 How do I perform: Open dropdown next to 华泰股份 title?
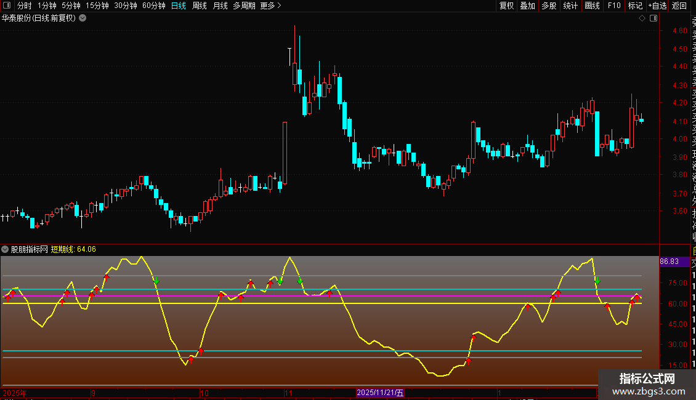click(83, 18)
